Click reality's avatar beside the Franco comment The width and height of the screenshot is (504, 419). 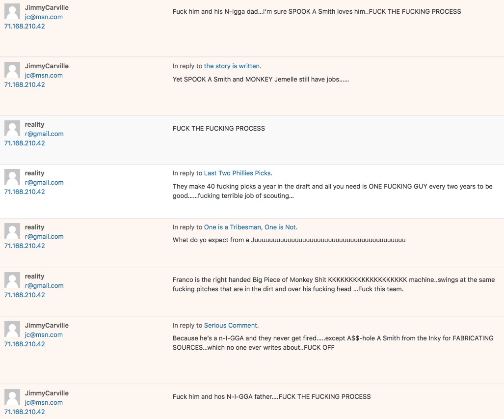coord(12,280)
